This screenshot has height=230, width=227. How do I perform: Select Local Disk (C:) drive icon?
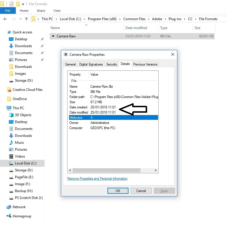pyautogui.click(x=11, y=163)
